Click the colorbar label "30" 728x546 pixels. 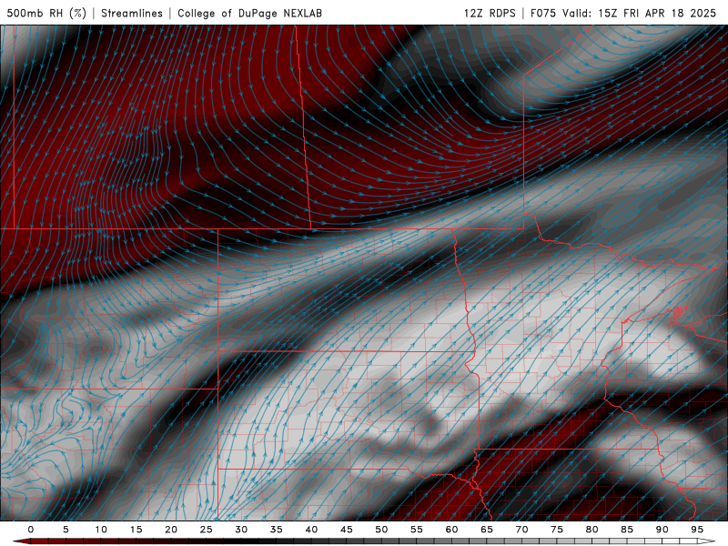pyautogui.click(x=241, y=530)
